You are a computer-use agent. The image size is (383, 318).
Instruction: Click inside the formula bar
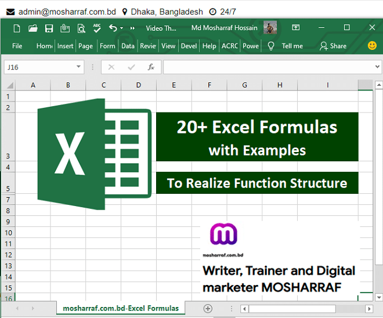click(x=268, y=67)
